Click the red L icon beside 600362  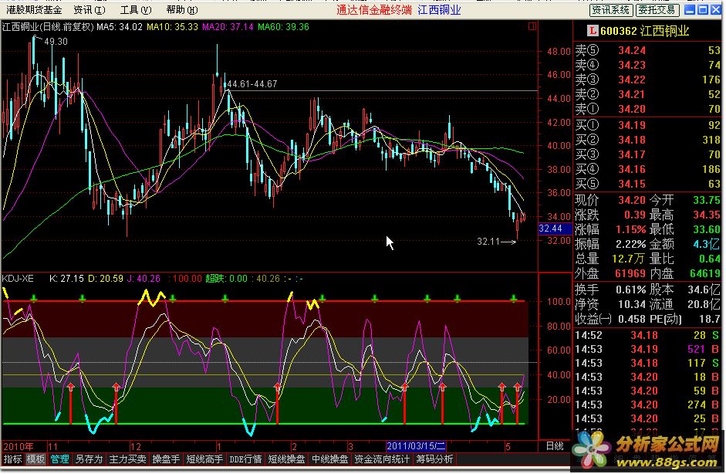592,31
